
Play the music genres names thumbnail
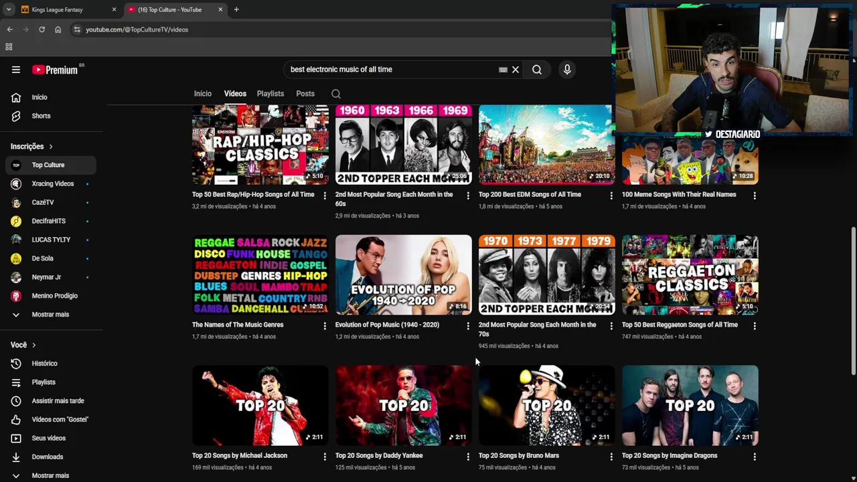coord(260,274)
